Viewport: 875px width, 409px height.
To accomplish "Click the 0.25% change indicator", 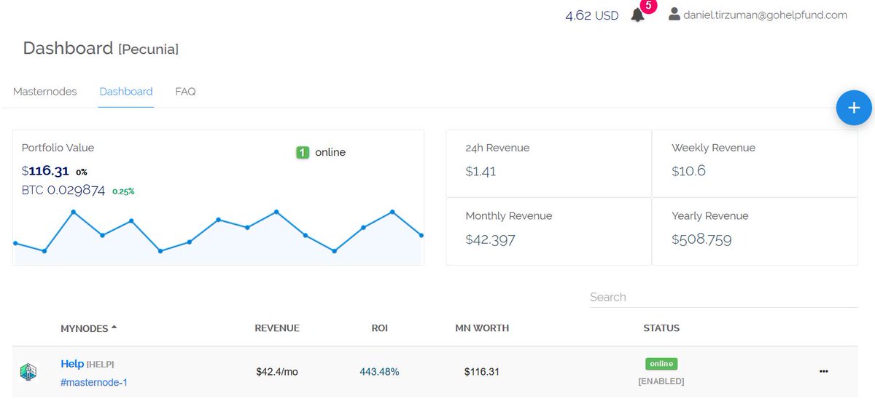I will pos(123,191).
